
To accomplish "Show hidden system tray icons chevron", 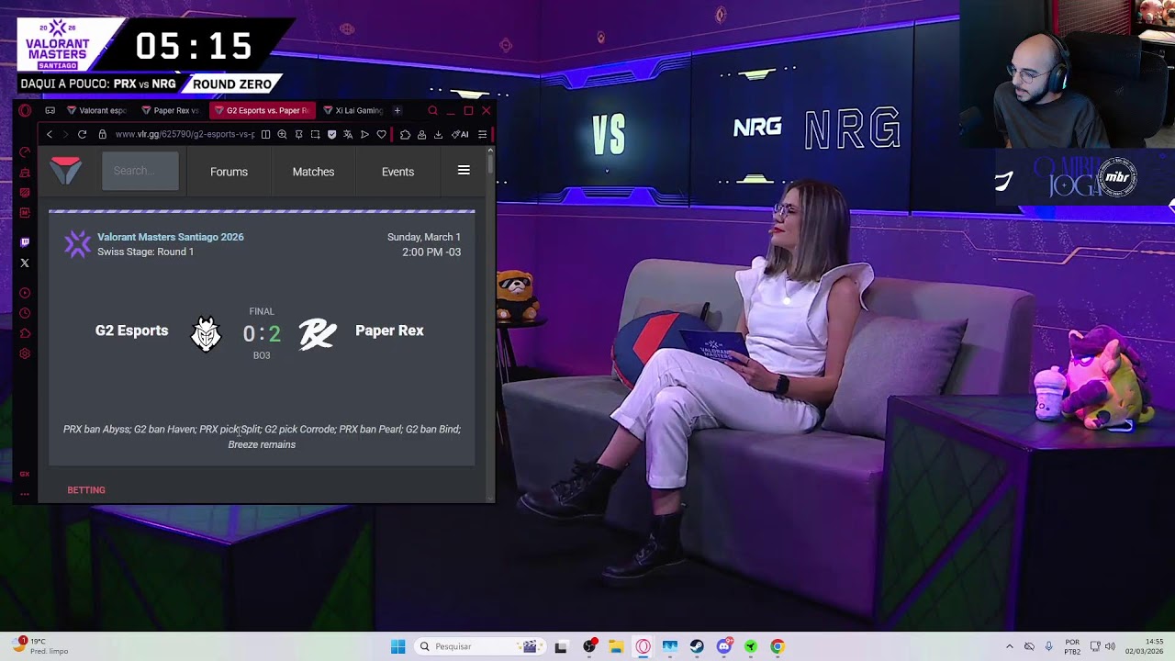I will coord(1010,646).
